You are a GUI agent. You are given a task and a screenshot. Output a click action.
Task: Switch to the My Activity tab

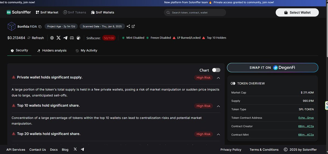pos(86,51)
